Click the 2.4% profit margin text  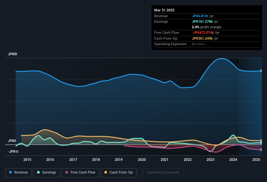(x=207, y=27)
